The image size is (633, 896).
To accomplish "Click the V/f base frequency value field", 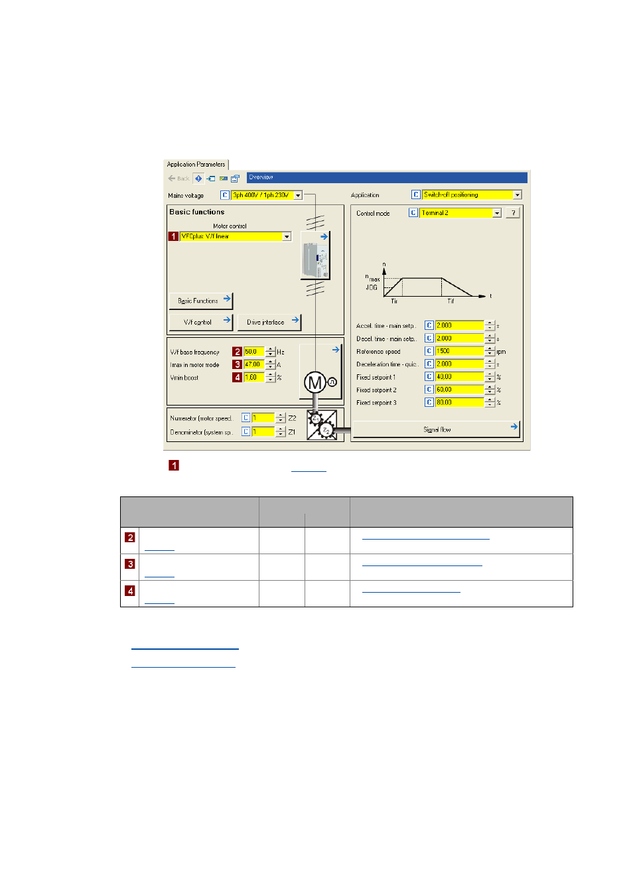I will [x=254, y=352].
